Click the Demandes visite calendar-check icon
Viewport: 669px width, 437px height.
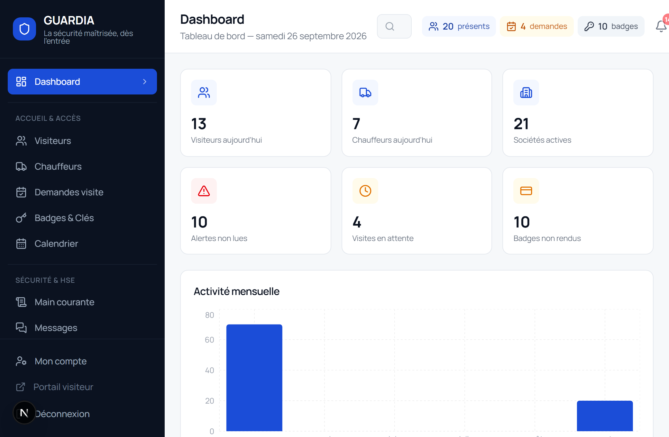tap(21, 192)
